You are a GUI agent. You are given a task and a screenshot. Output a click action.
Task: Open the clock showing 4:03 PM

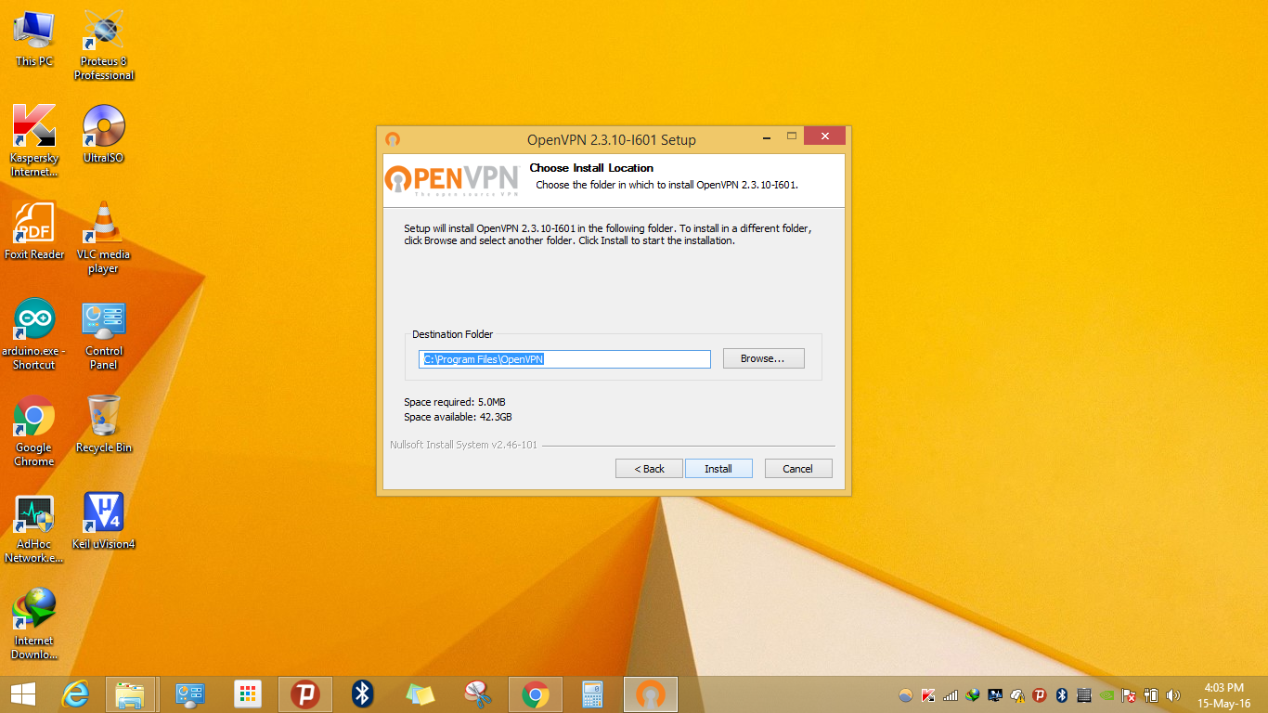pos(1223,695)
